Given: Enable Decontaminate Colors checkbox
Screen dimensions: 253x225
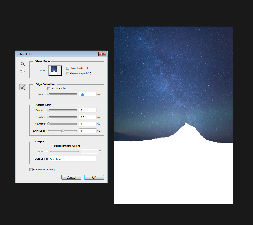Looking at the screenshot, I should pyautogui.click(x=52, y=146).
